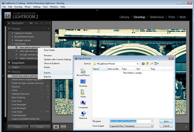
Task: Switch to the Web module
Action: (x=183, y=17)
